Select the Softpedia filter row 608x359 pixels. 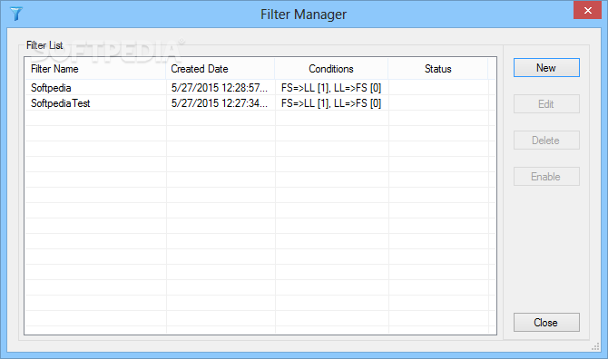click(x=257, y=88)
